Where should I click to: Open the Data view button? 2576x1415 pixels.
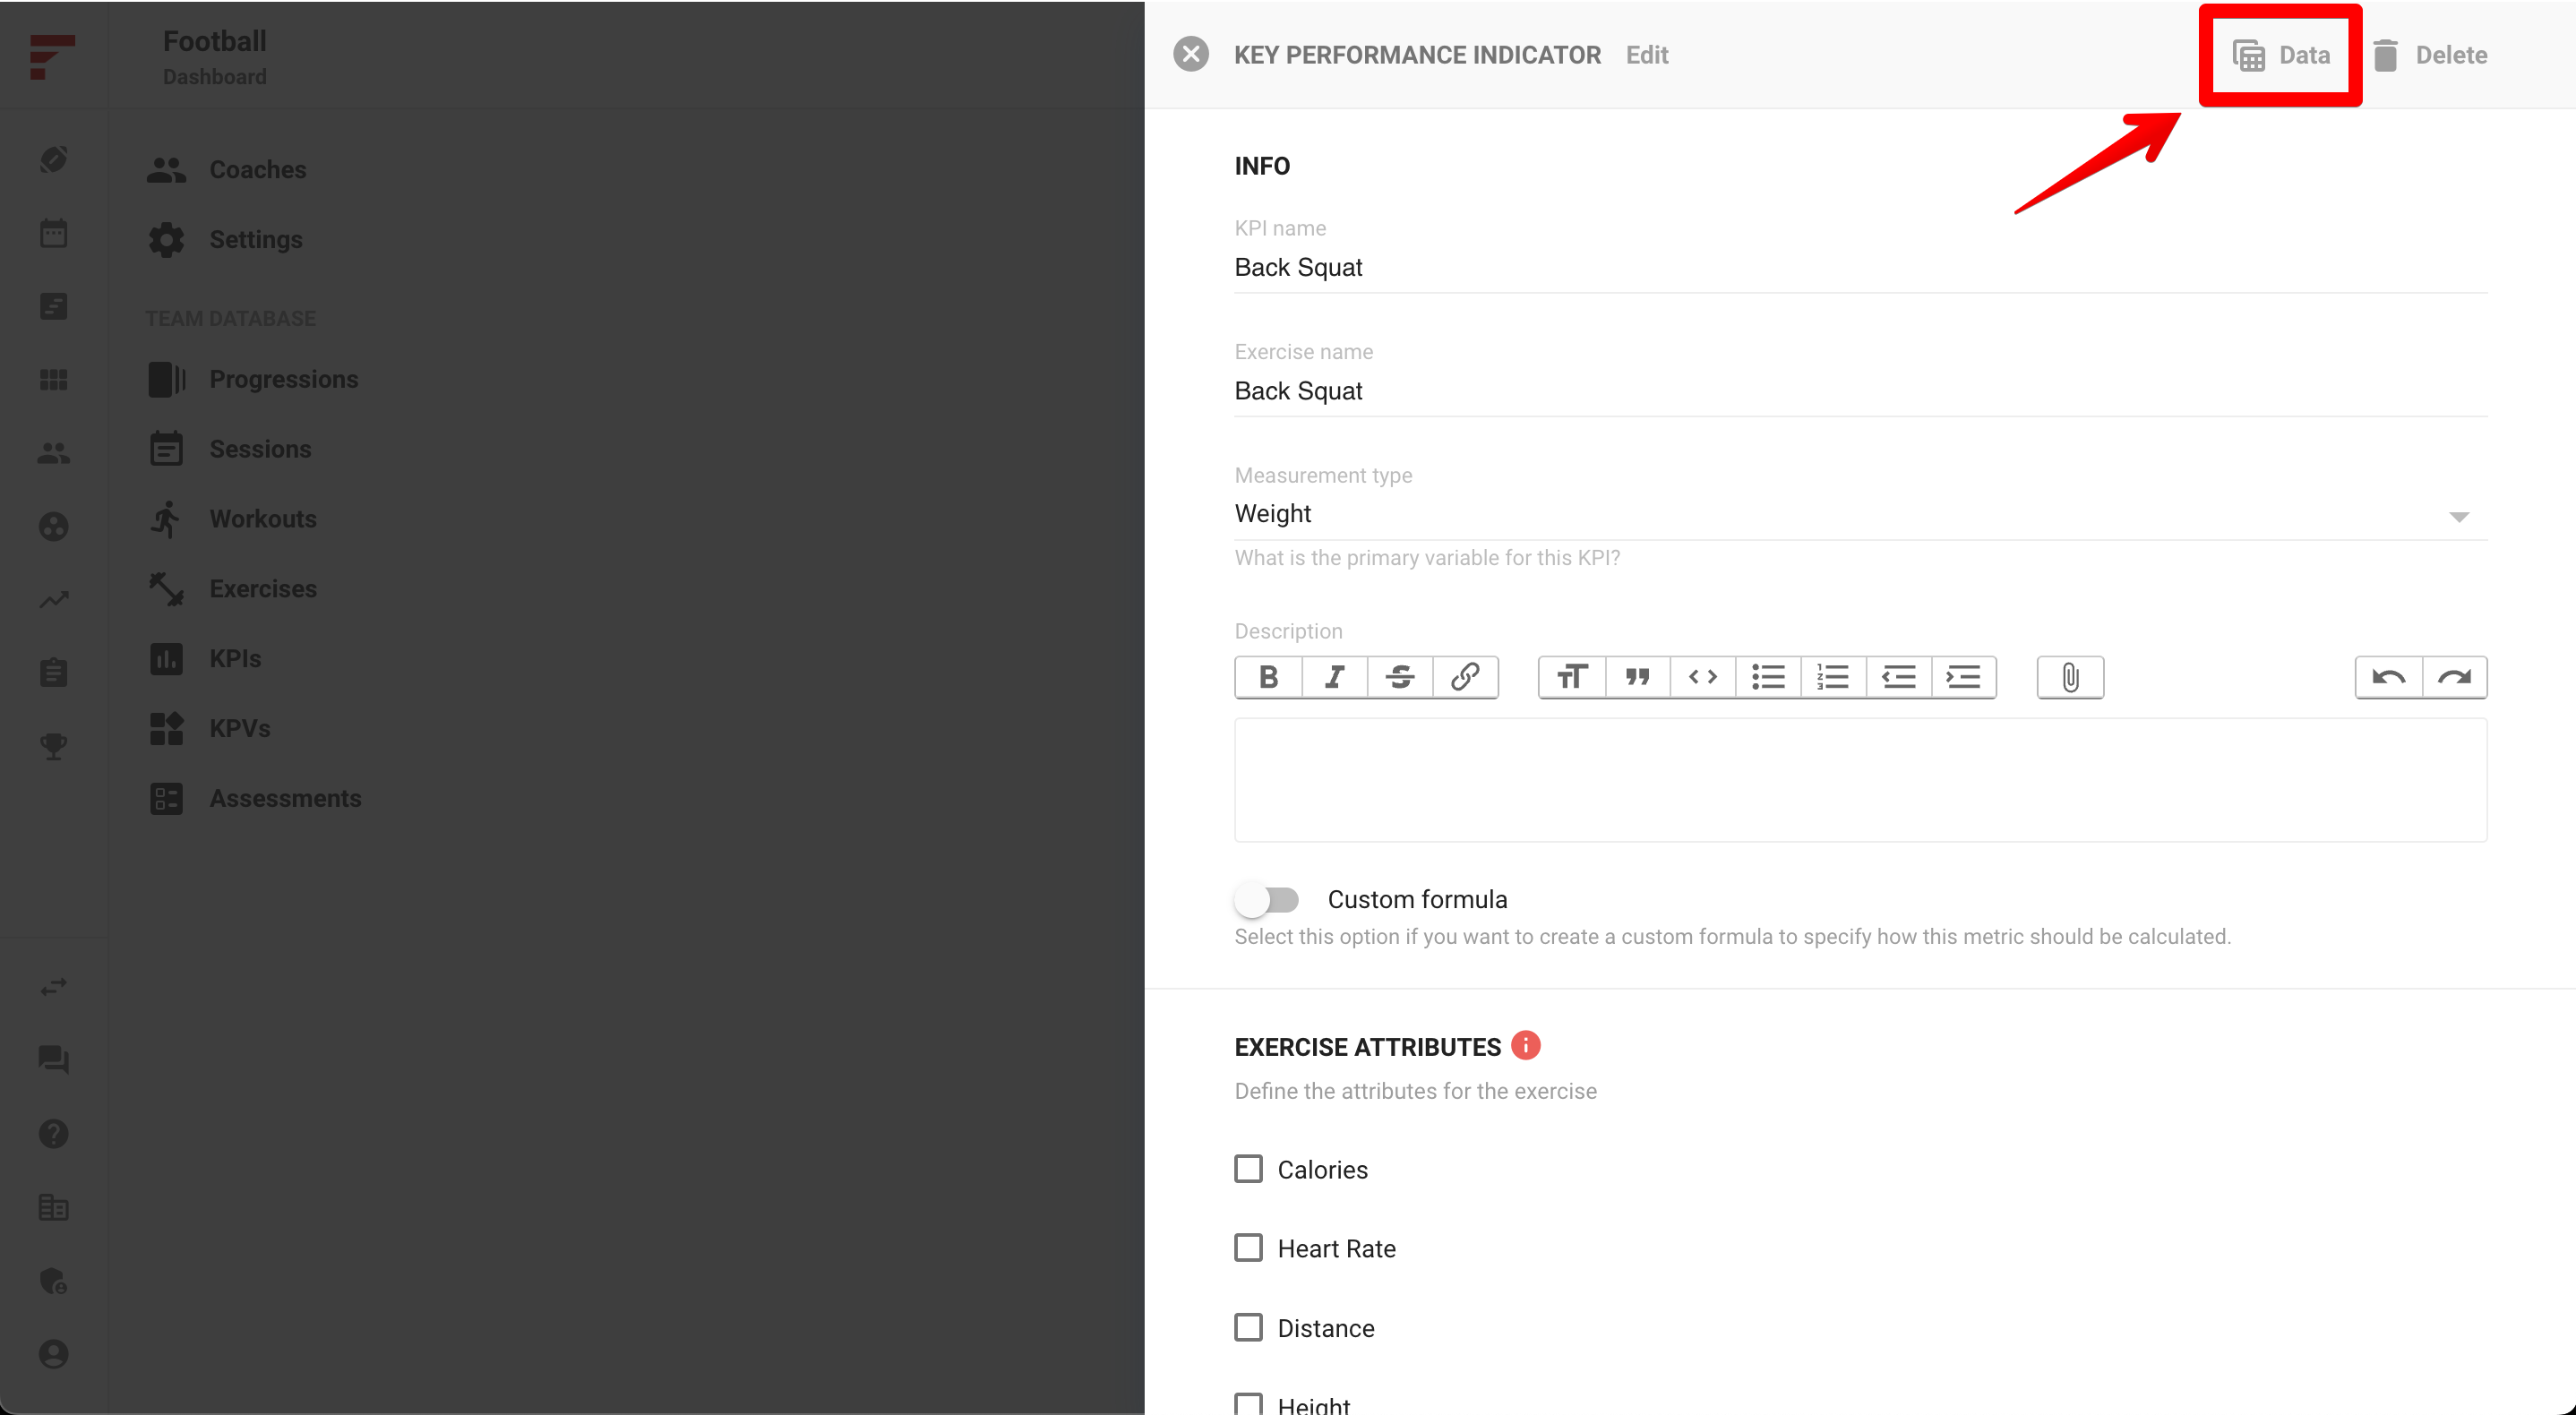pyautogui.click(x=2281, y=55)
